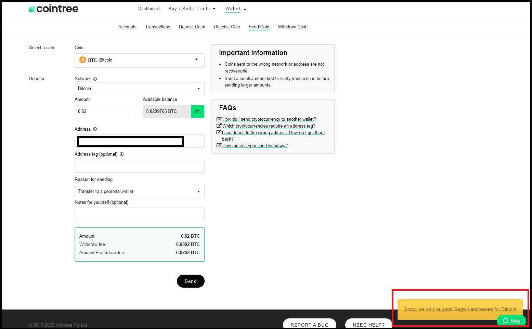
Task: Click external link icon beside 'I sent funds'
Action: [219, 132]
